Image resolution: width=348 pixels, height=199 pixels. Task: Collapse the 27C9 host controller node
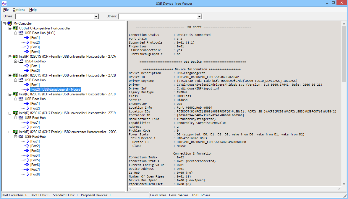coord(10,113)
